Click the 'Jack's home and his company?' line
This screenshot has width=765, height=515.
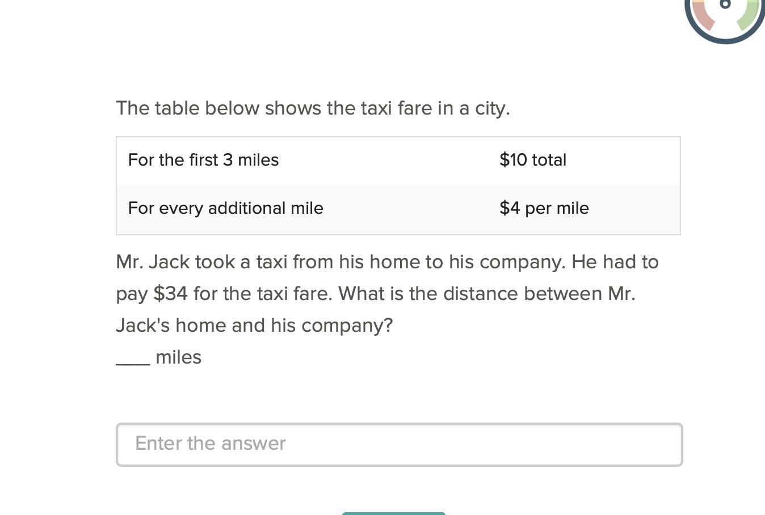[254, 326]
